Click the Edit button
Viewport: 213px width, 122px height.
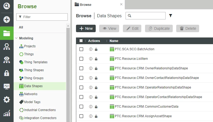(x=132, y=28)
